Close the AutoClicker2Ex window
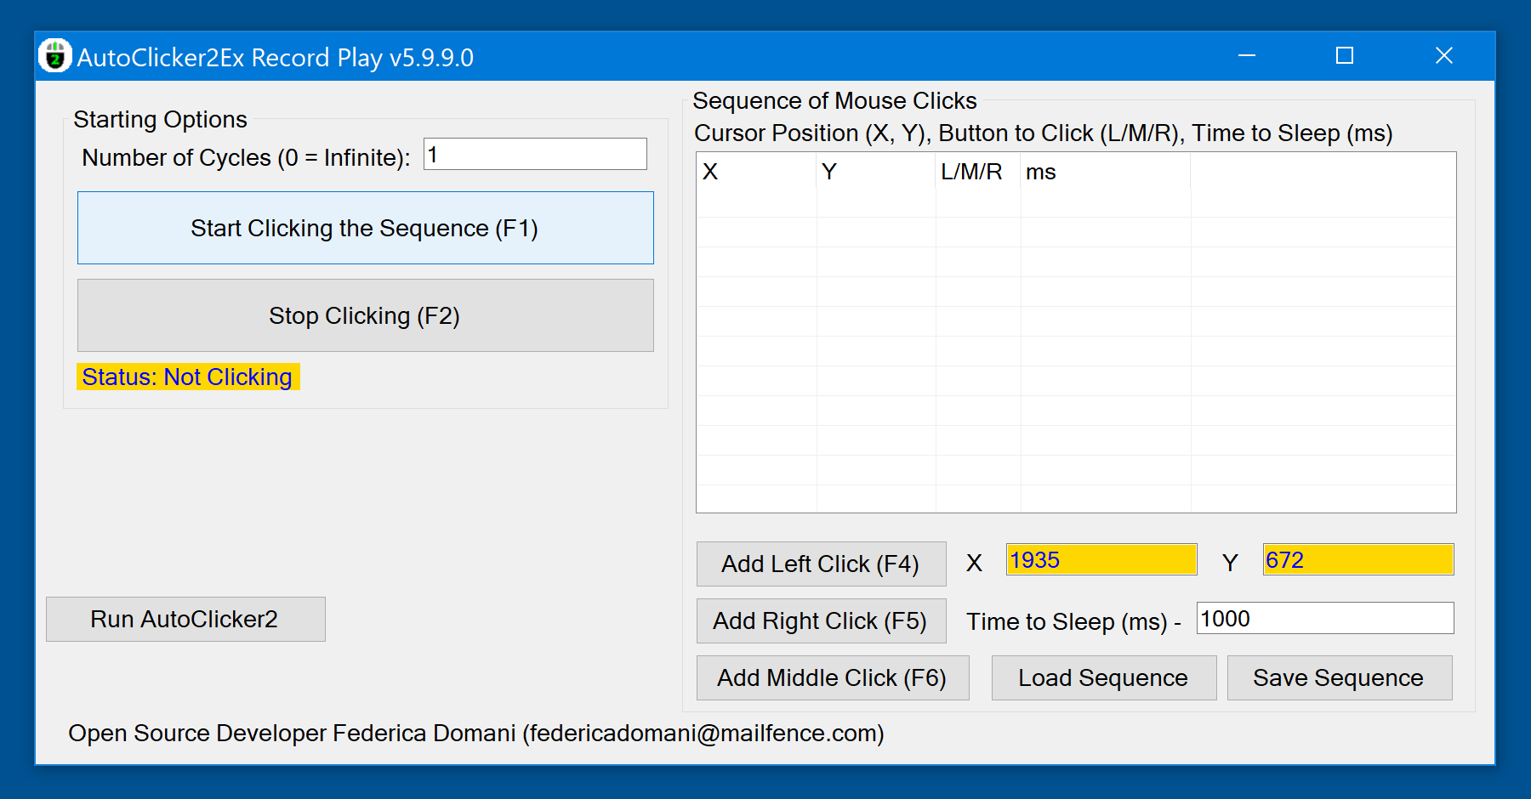This screenshot has height=799, width=1531. pyautogui.click(x=1443, y=56)
